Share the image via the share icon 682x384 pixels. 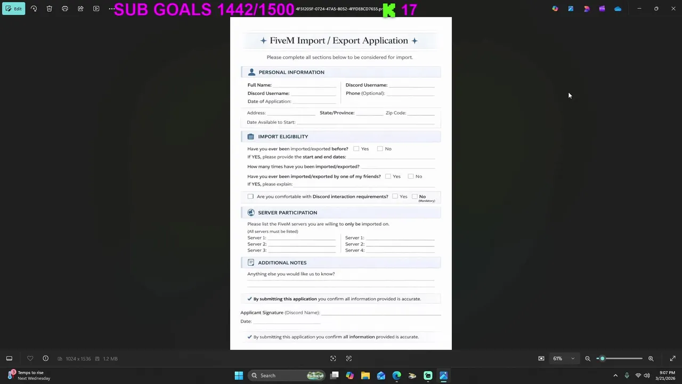tap(80, 9)
